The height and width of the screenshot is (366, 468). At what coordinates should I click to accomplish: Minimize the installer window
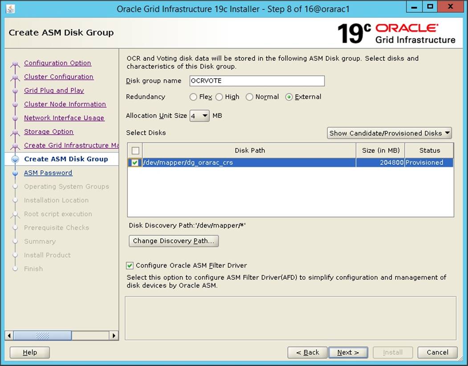[414, 7]
